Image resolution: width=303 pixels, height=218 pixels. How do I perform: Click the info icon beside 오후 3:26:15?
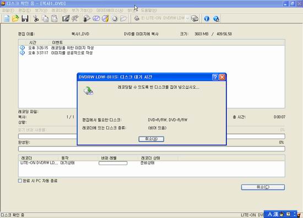[22, 48]
